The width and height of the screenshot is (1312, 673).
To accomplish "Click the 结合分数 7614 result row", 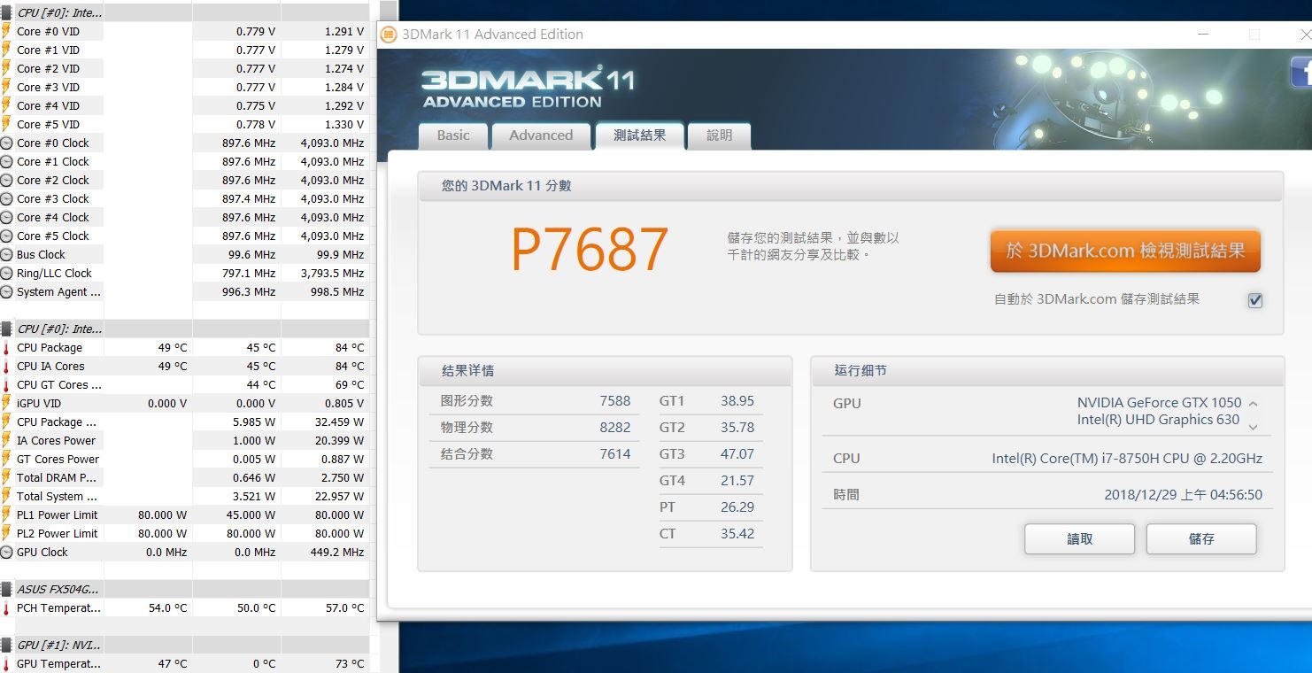I will [535, 454].
